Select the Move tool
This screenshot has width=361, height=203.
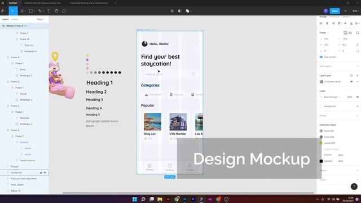tap(12, 11)
